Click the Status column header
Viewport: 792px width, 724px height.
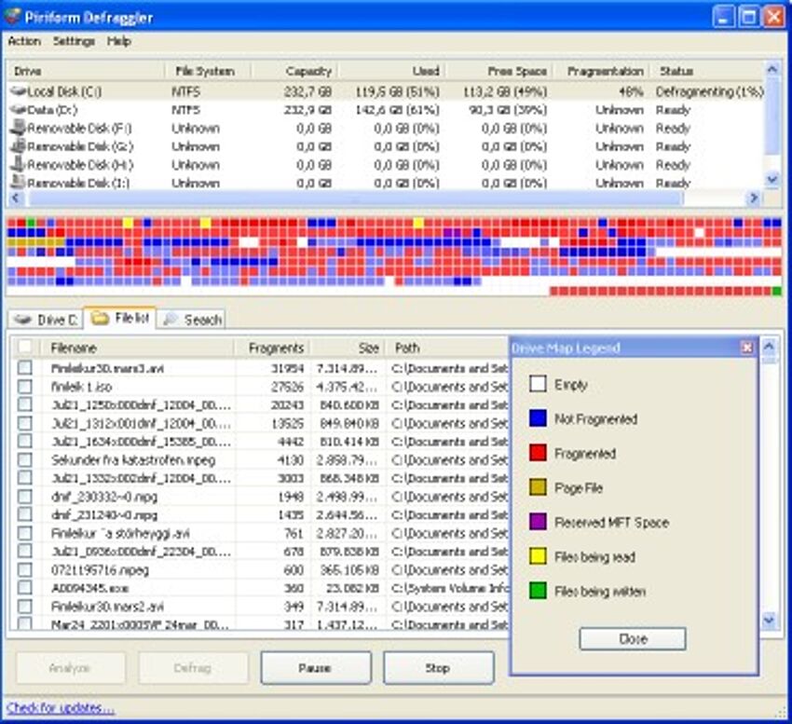[x=707, y=71]
